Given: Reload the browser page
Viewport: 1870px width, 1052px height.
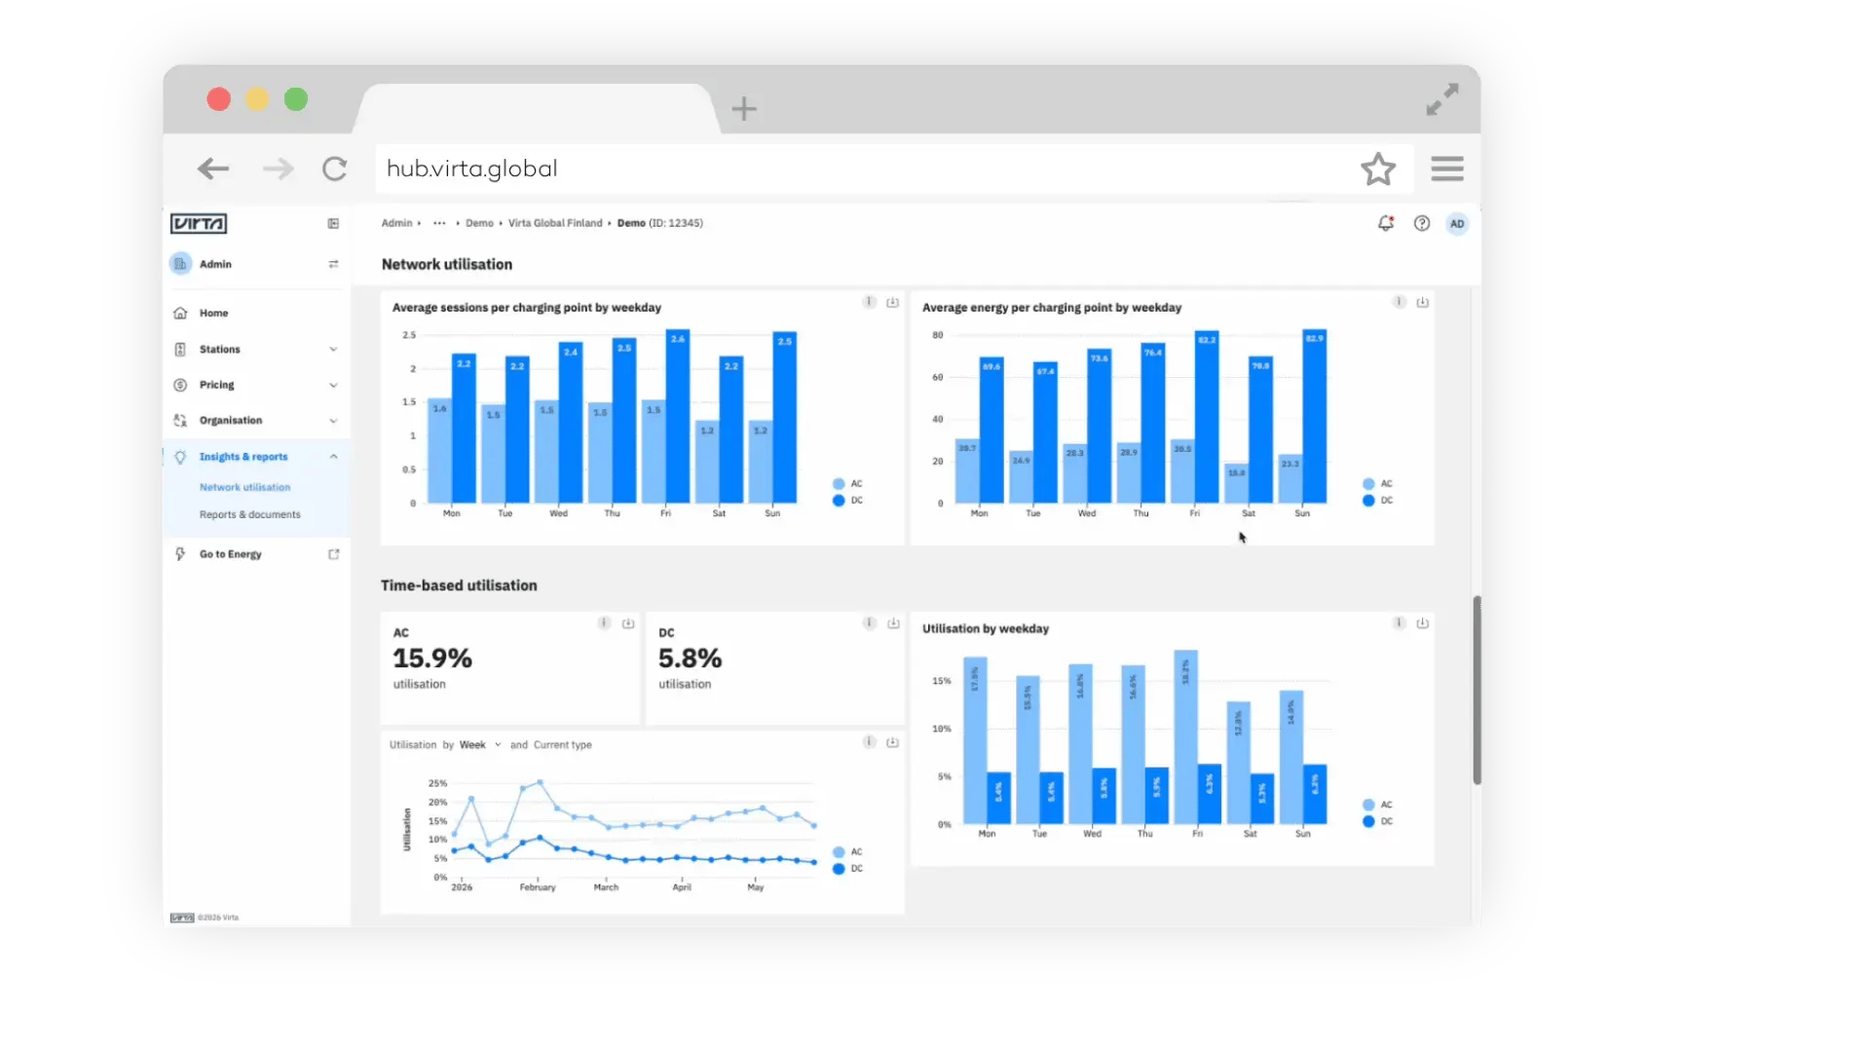Looking at the screenshot, I should pos(334,169).
